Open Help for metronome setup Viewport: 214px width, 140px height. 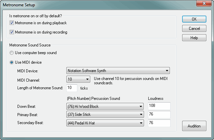(194, 38)
